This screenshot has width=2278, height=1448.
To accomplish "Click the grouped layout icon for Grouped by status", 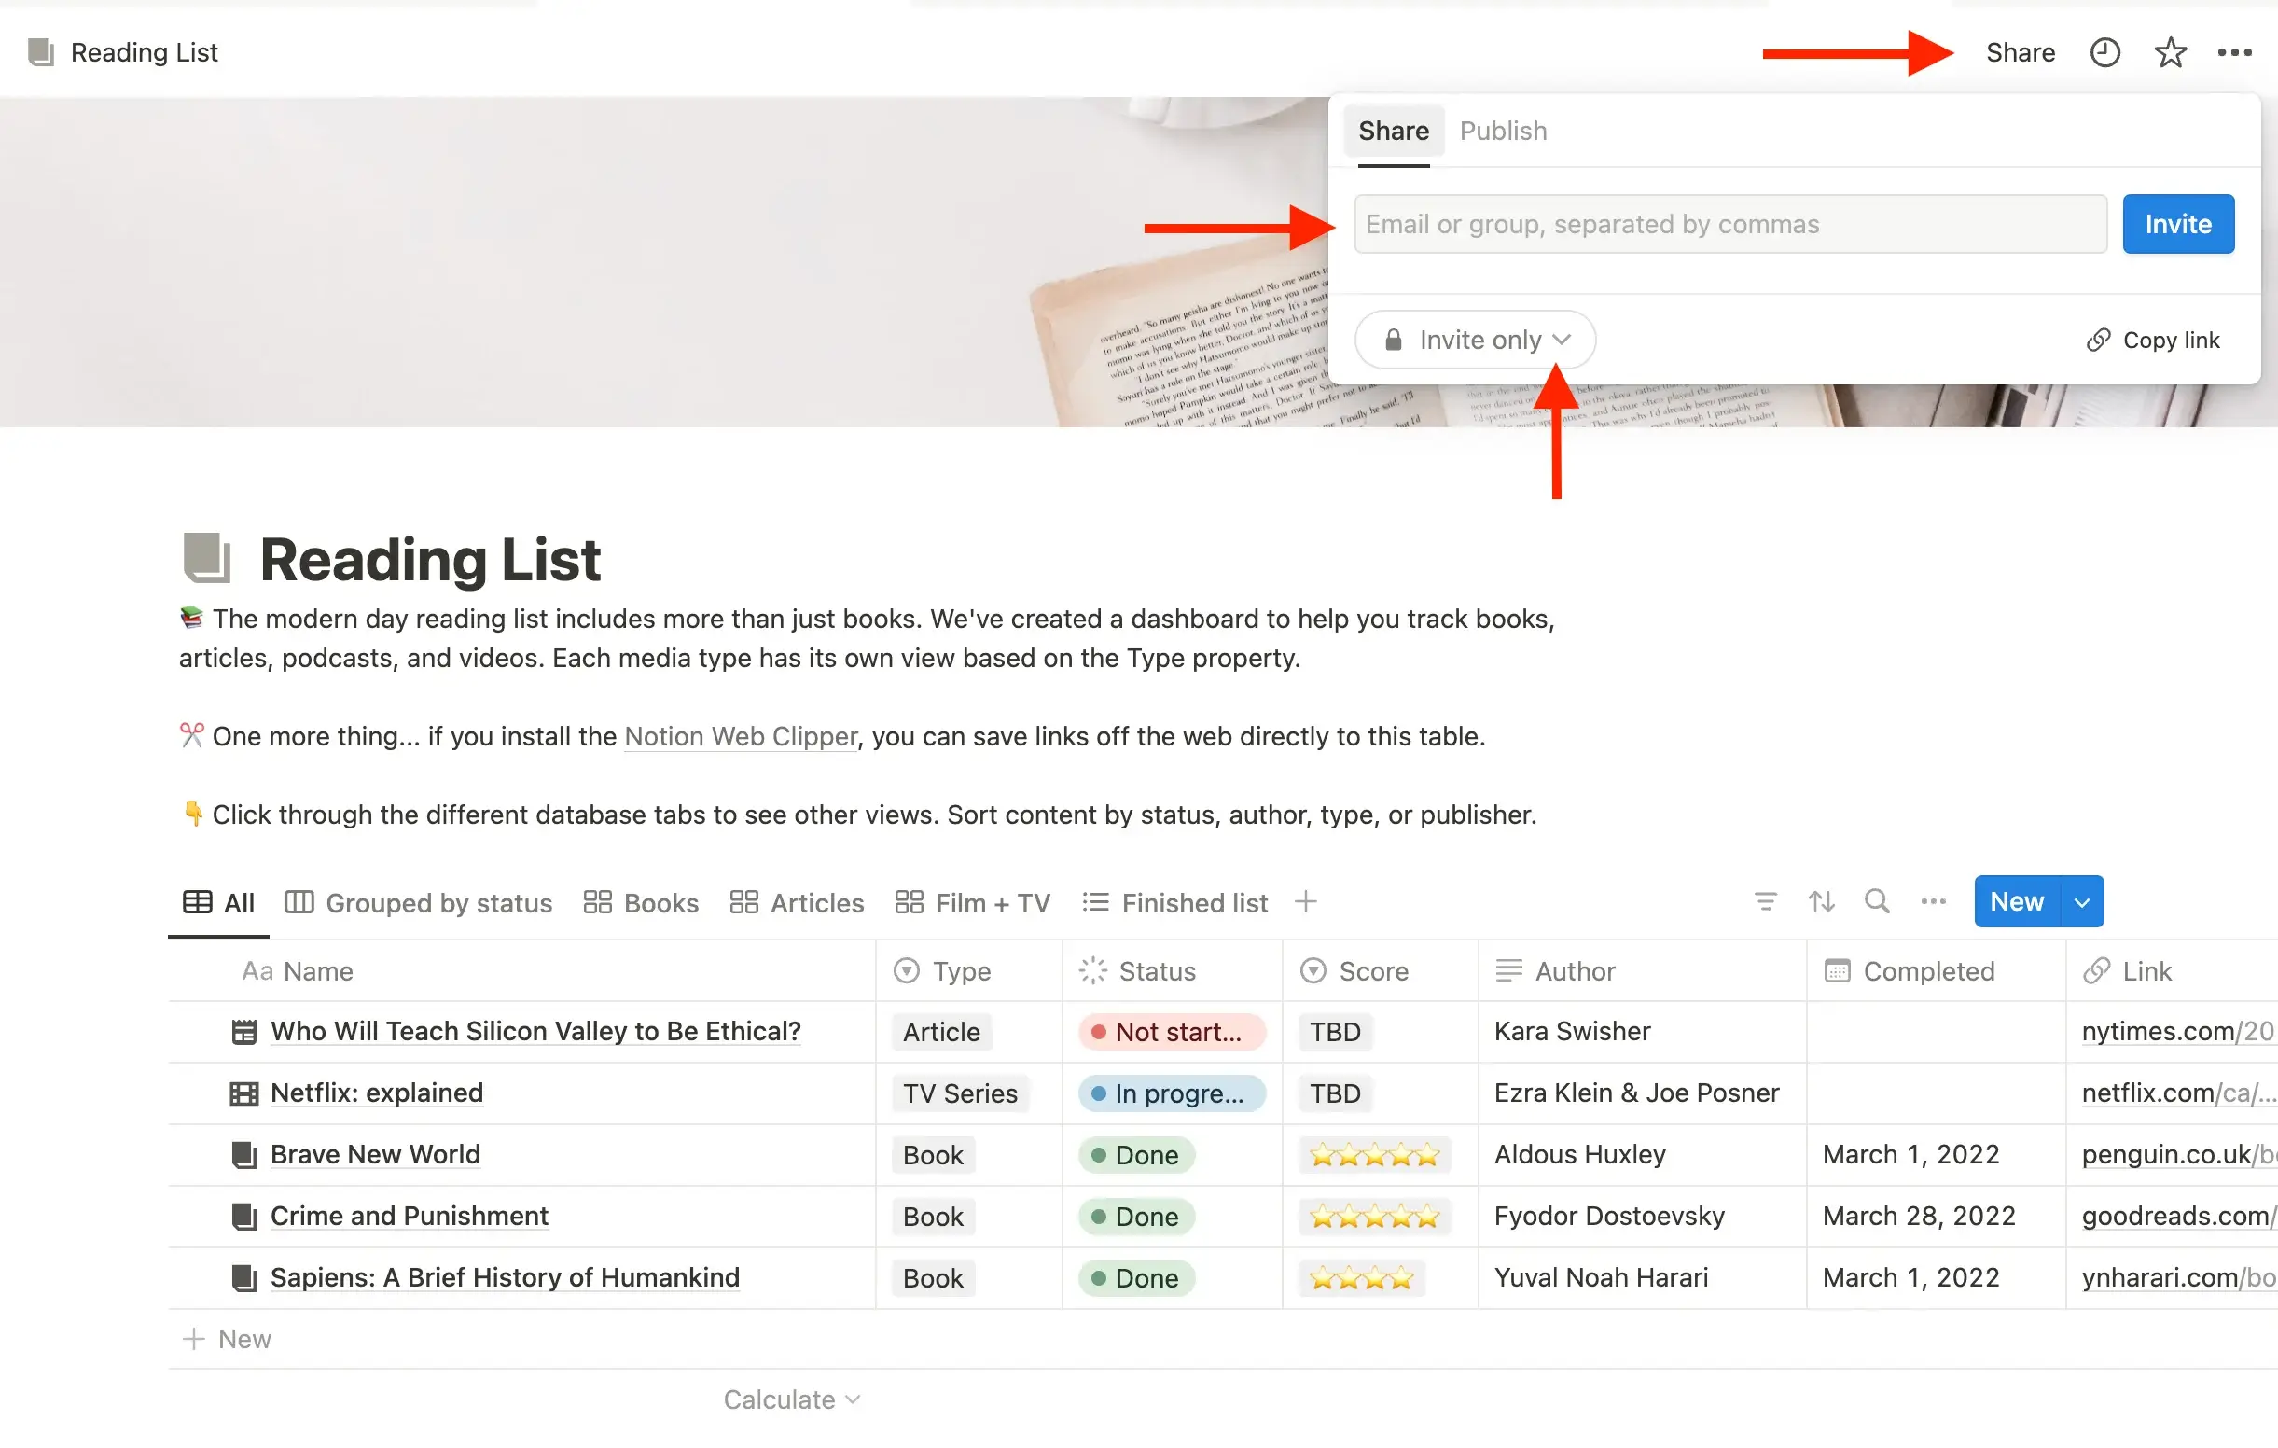I will coord(300,901).
